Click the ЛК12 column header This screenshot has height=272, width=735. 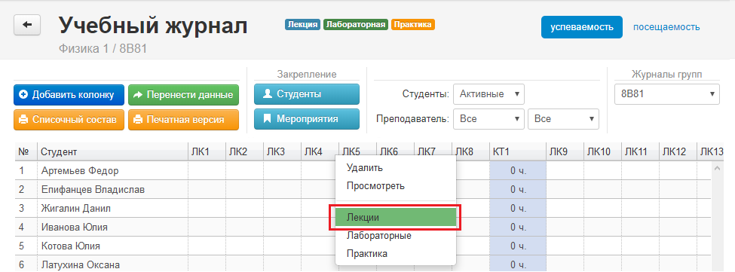click(678, 151)
